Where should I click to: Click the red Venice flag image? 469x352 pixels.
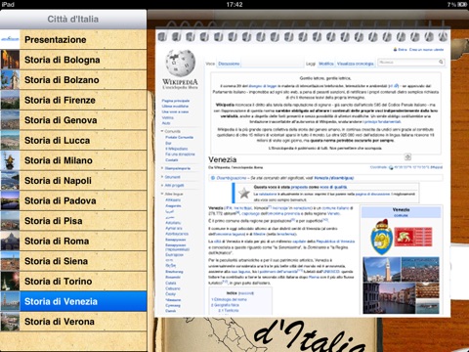tap(413, 237)
